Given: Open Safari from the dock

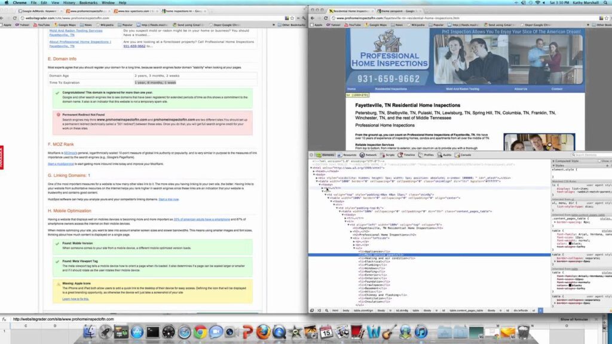Looking at the screenshot, I should click(184, 332).
